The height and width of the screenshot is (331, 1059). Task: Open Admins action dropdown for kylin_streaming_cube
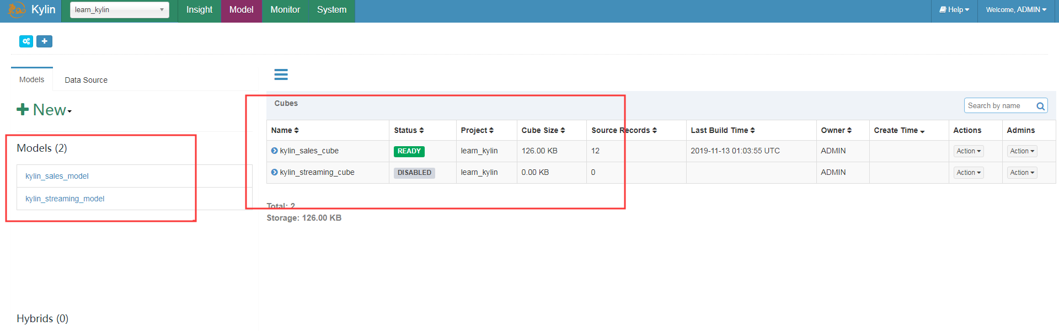point(1022,173)
